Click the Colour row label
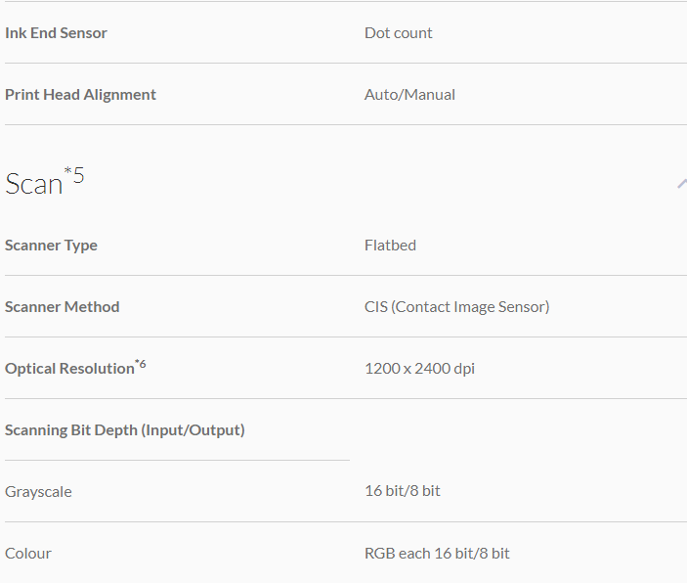Screen dimensions: 687x583 [28, 554]
